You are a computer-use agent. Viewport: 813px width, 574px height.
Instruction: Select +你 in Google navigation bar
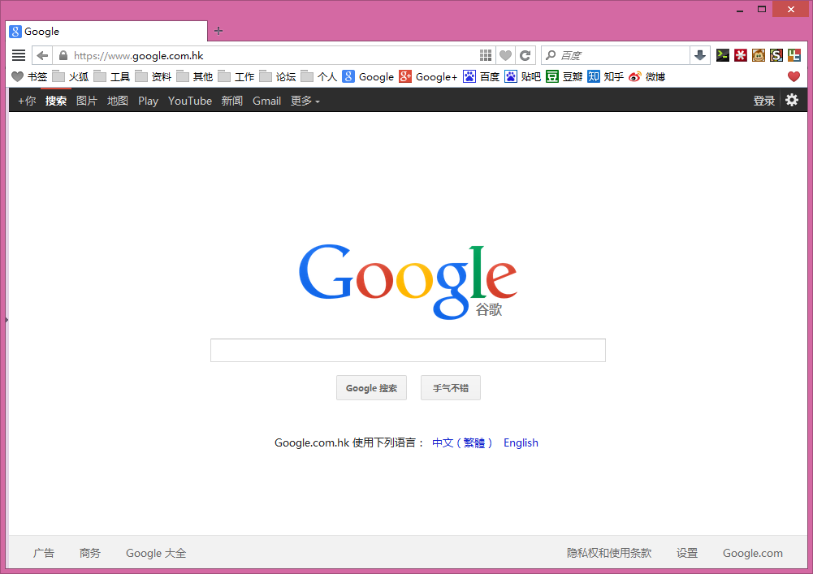[27, 101]
